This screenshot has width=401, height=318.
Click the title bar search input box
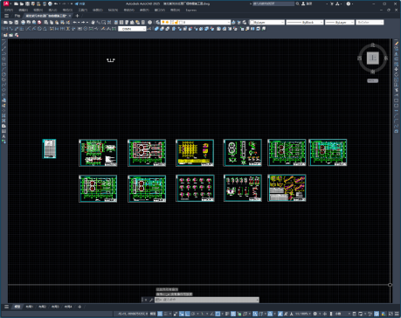pos(273,3)
